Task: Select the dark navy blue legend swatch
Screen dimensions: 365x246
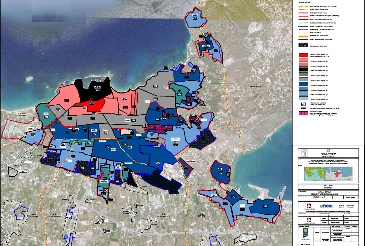Action: 303,84
